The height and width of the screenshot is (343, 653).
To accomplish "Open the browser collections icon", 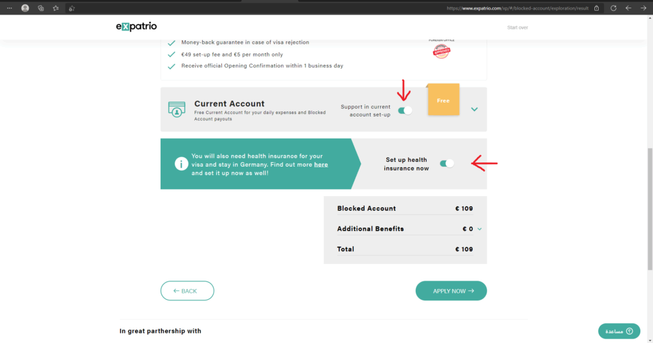I will coord(41,8).
